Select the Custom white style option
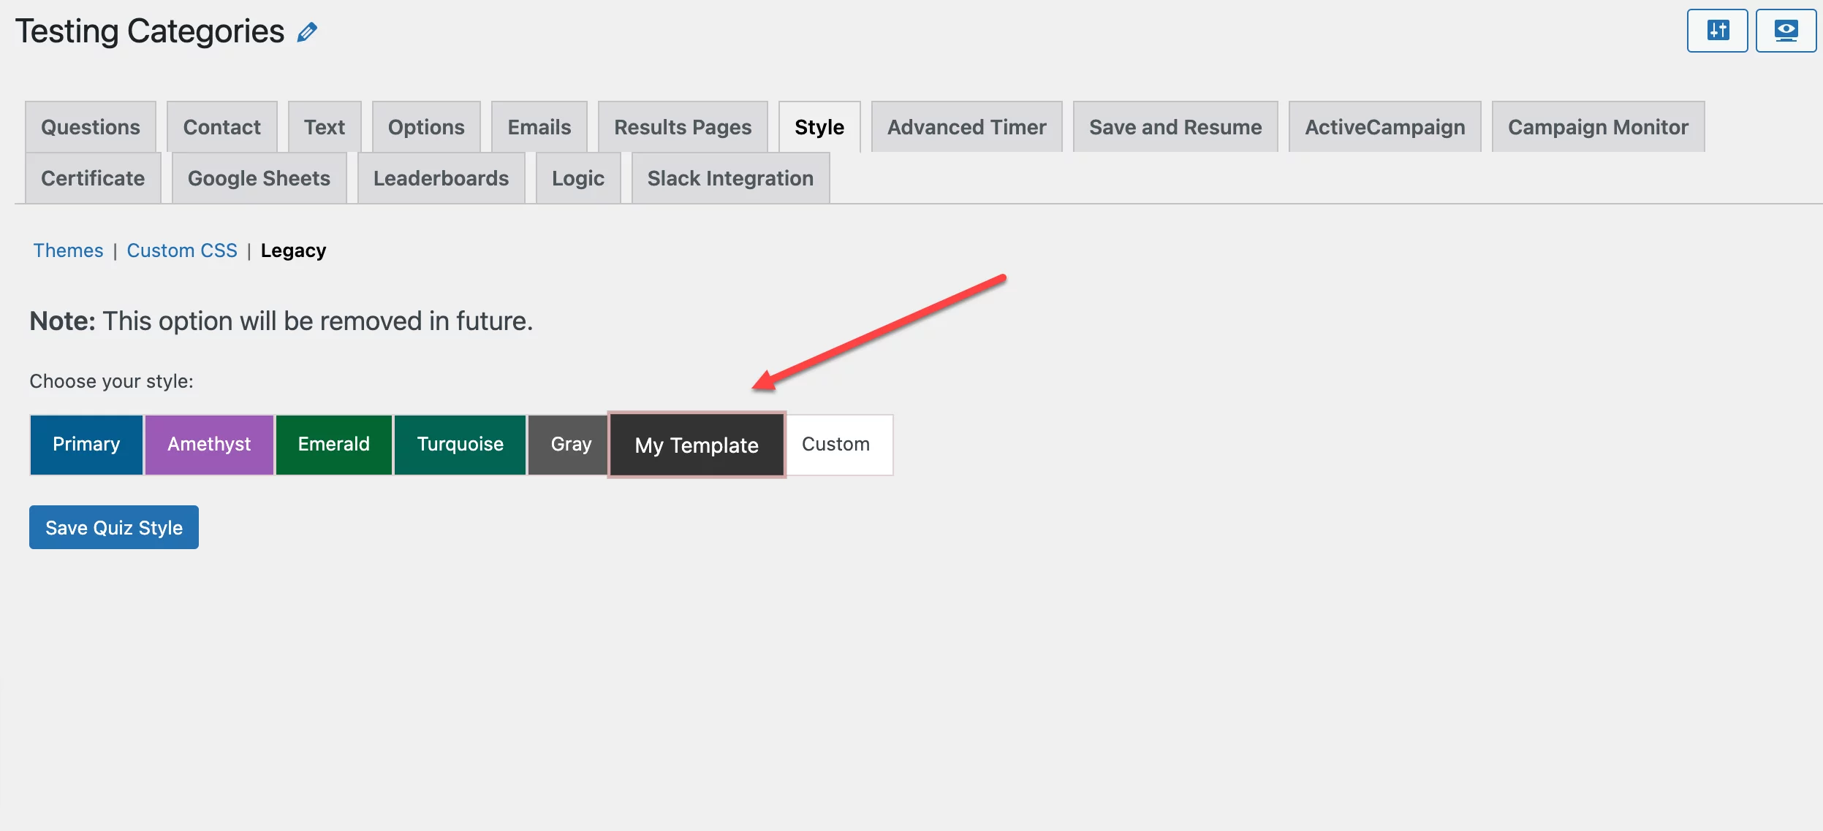Image resolution: width=1823 pixels, height=831 pixels. click(x=838, y=445)
